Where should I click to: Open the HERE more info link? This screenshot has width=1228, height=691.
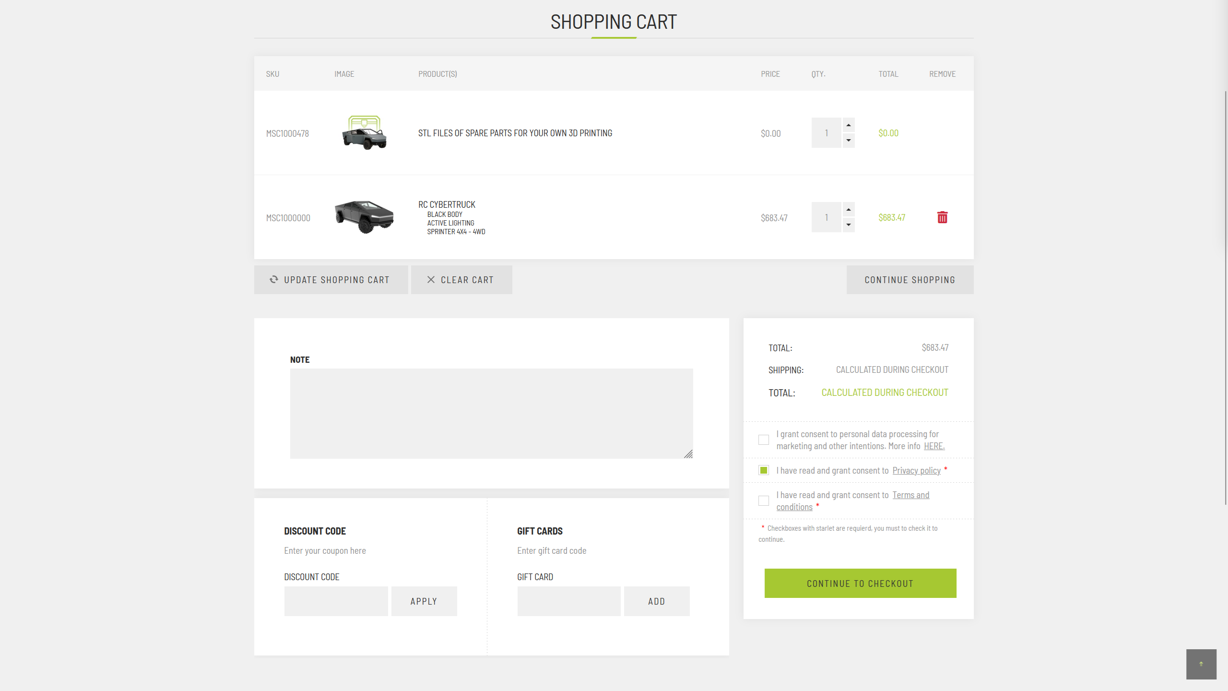tap(934, 446)
